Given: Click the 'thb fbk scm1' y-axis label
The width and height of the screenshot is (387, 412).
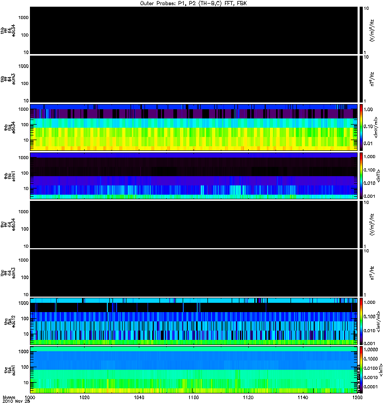Looking at the screenshot, I should 9,176.
